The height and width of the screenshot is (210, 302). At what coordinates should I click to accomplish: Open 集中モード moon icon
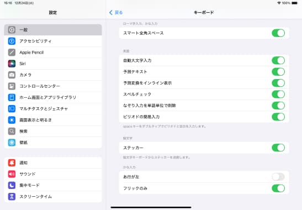click(12, 185)
